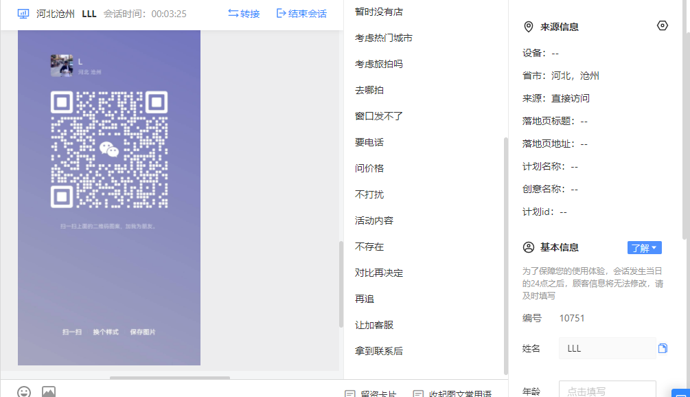Screen dimensions: 690x397
Task: Click the customer name LLL in header
Action: point(89,14)
